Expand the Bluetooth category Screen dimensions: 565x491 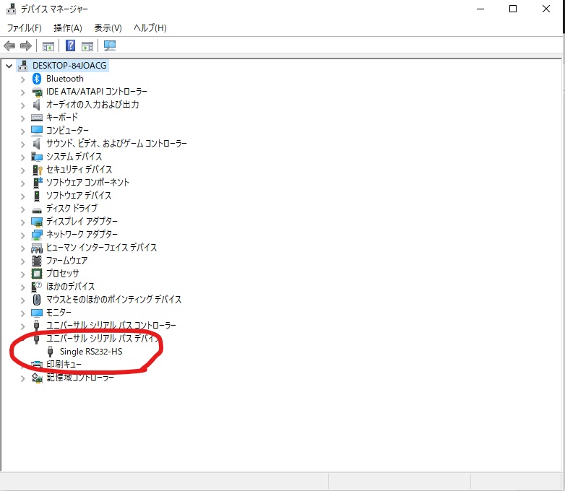pyautogui.click(x=22, y=79)
